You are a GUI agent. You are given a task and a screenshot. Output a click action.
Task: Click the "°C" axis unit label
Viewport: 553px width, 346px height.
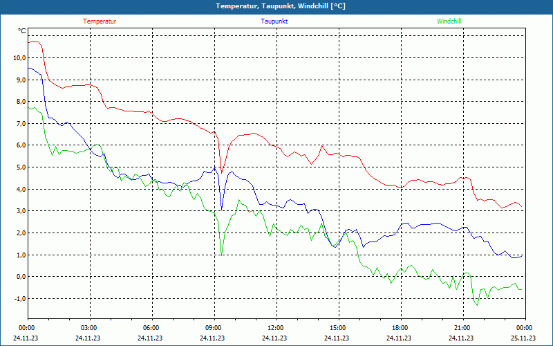pyautogui.click(x=22, y=31)
